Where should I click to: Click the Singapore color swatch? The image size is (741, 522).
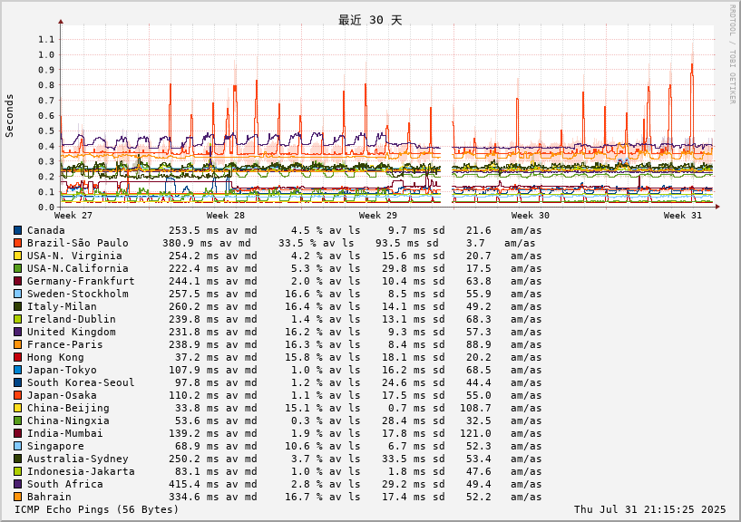(18, 446)
